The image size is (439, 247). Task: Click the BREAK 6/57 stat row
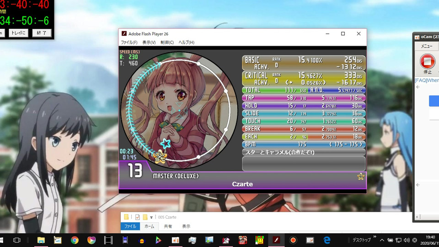(304, 129)
